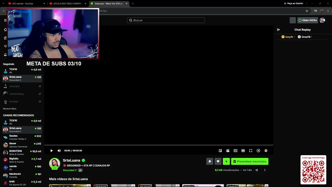Click the clip icon beside the captions button
This screenshot has height=187, width=332.
point(228,151)
